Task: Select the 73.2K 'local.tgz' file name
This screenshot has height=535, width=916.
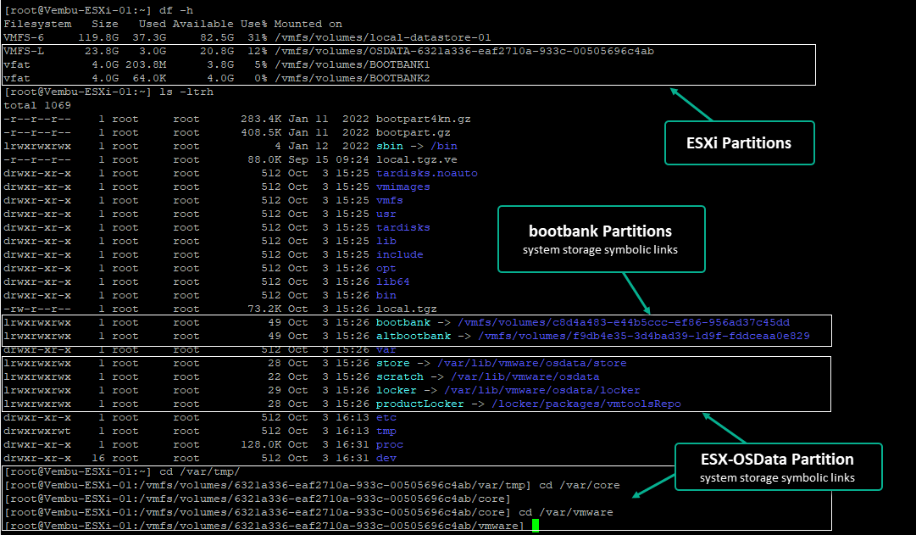Action: tap(407, 309)
